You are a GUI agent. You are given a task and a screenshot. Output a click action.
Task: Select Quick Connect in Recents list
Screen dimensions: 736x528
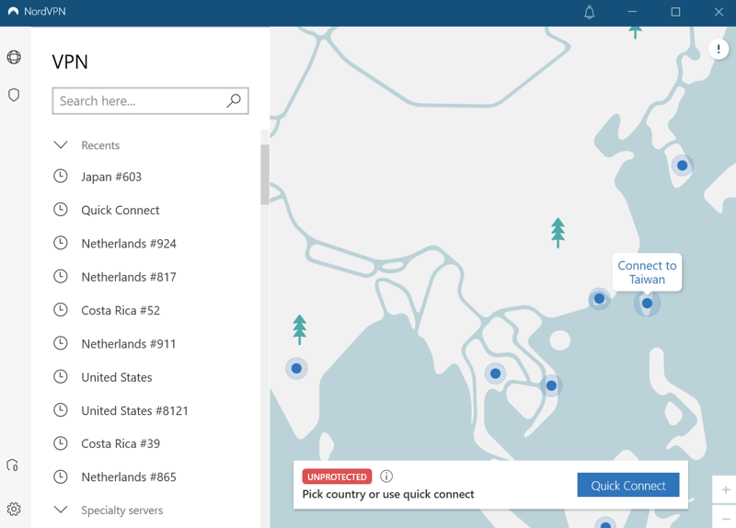[121, 210]
